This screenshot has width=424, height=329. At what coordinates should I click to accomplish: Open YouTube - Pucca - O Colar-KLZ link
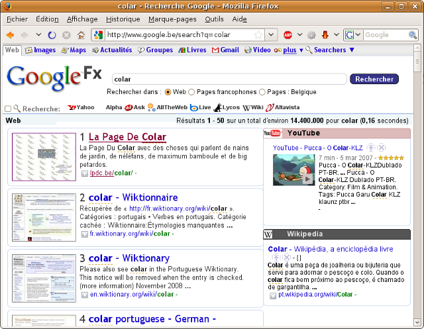pyautogui.click(x=318, y=148)
